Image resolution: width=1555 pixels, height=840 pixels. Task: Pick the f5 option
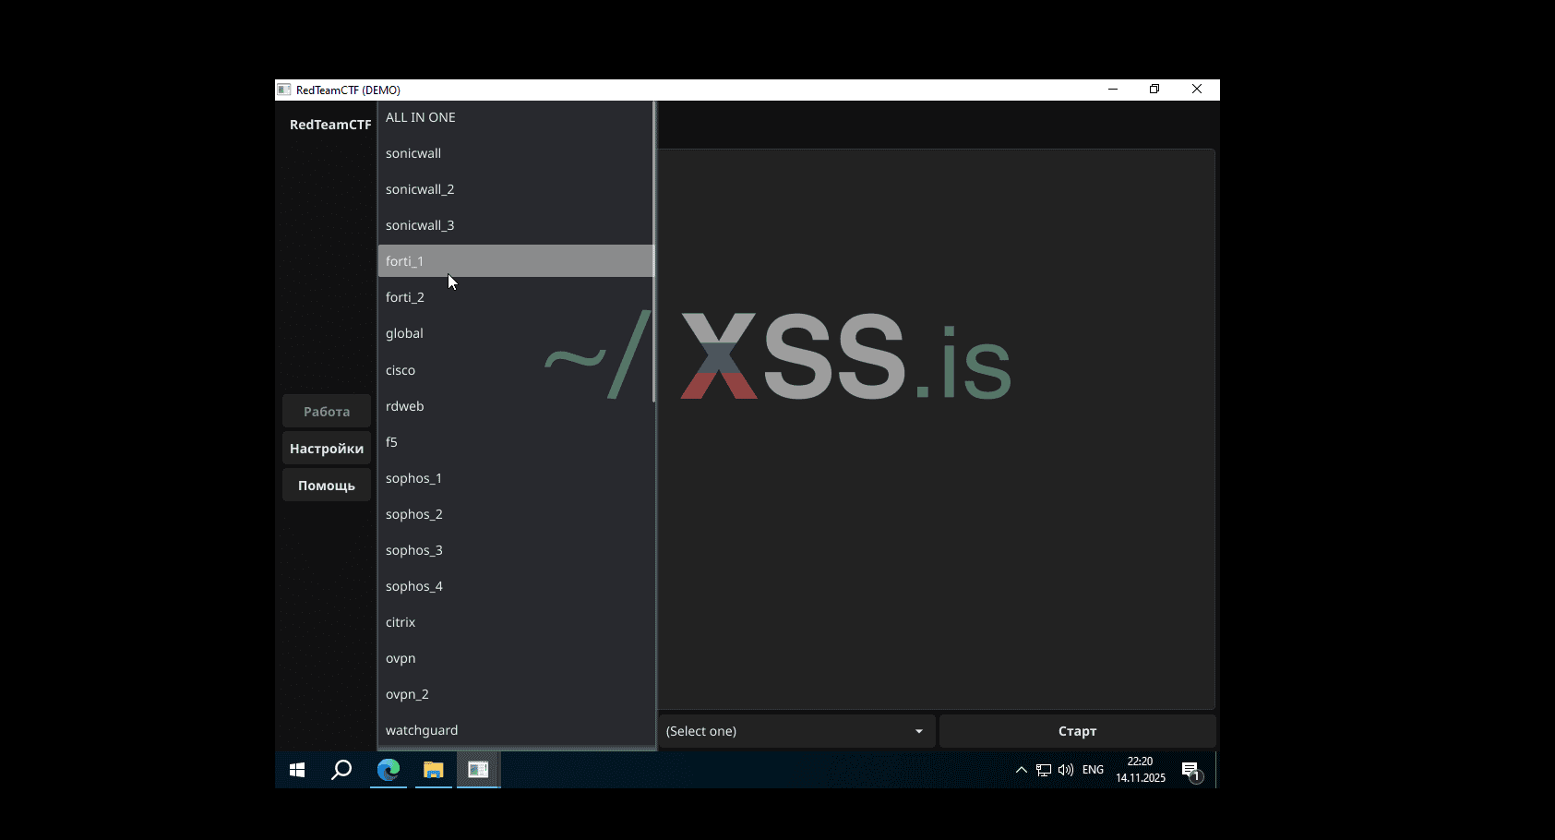click(515, 442)
